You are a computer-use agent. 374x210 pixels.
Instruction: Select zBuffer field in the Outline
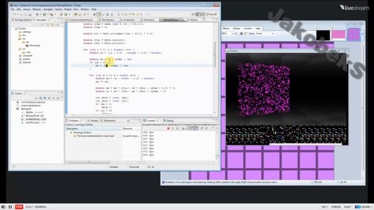click(34, 113)
